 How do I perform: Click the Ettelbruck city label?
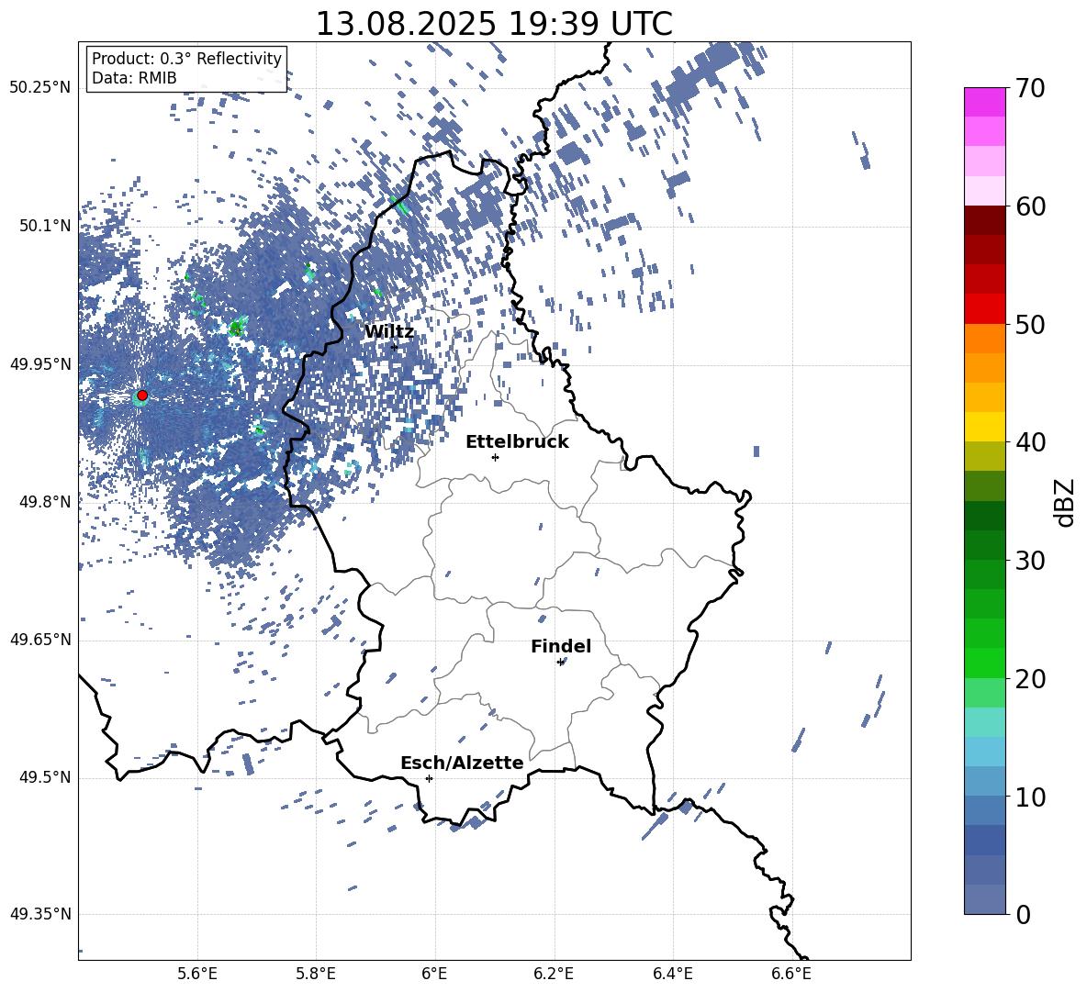pyautogui.click(x=517, y=442)
